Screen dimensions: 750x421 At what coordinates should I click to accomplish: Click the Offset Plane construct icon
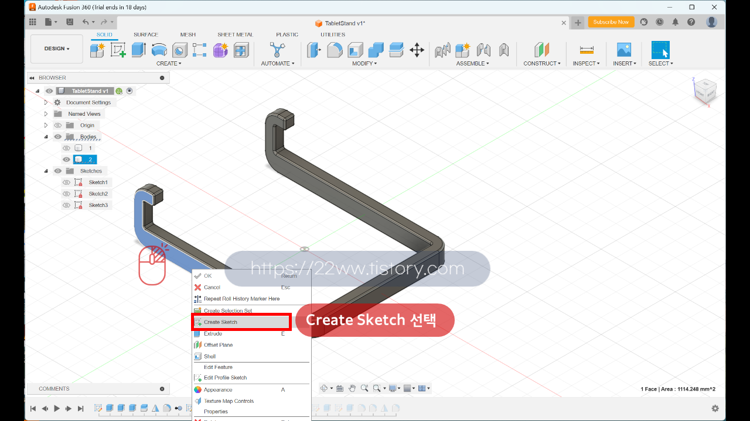click(541, 50)
